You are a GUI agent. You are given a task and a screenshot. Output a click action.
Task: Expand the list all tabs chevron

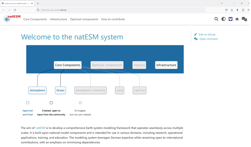coord(222,3)
